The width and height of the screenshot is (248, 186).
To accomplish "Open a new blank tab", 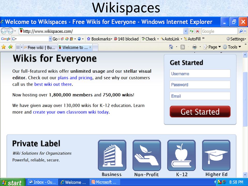I will [x=95, y=48].
